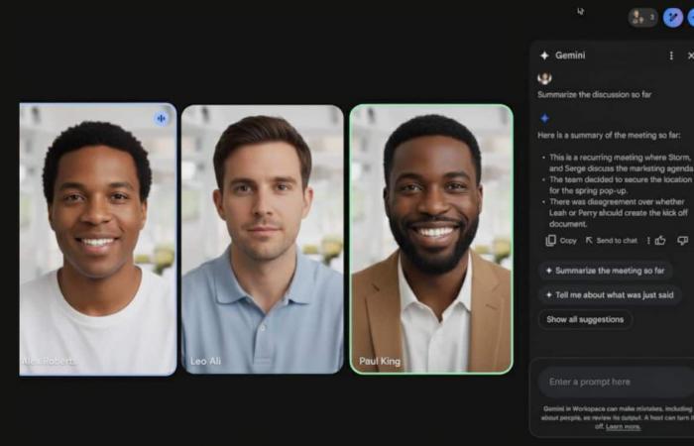Expand with Show all suggestions

(584, 319)
